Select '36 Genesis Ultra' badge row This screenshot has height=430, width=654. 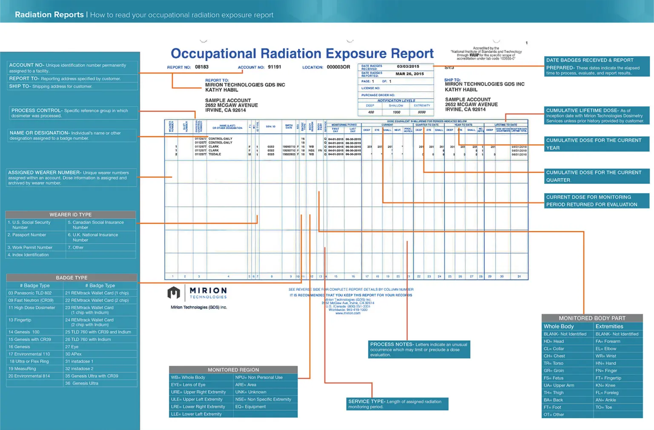pos(100,383)
